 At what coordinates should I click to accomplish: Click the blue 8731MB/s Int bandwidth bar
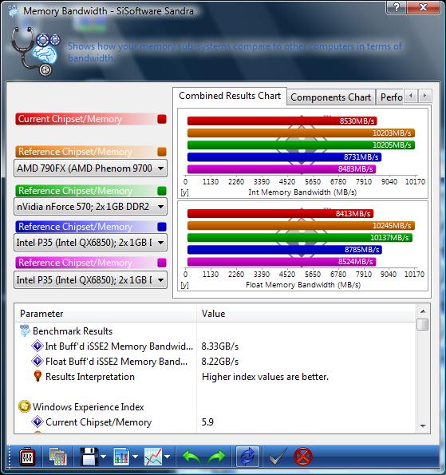[x=284, y=157]
